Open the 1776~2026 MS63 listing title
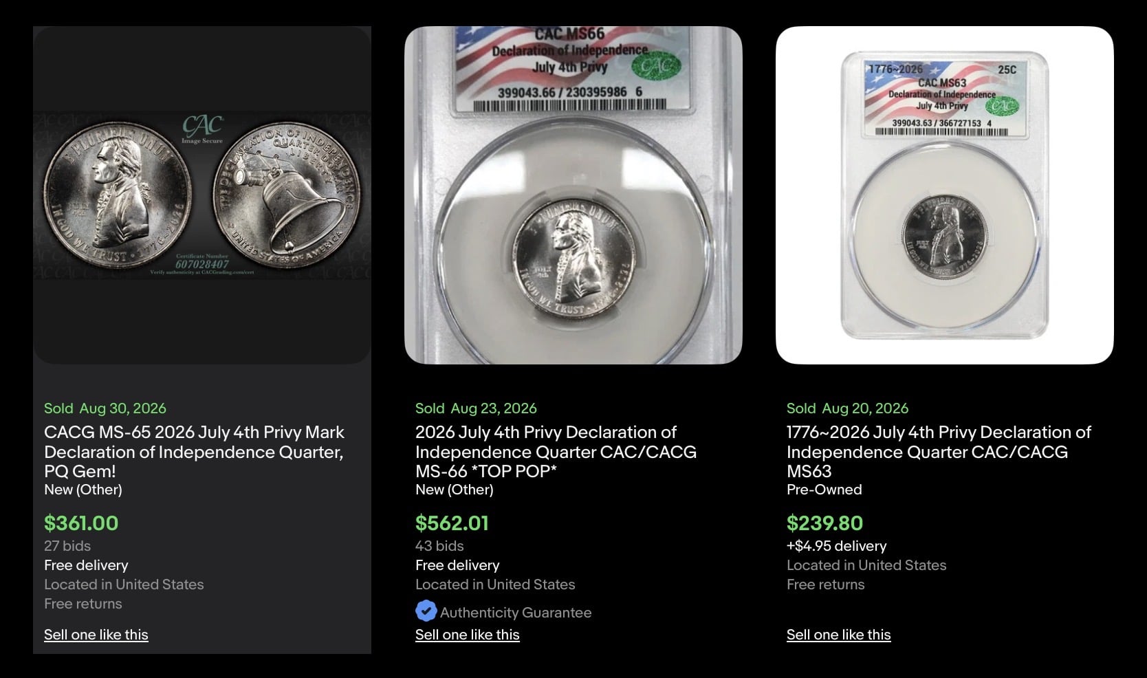The width and height of the screenshot is (1147, 678). 939,452
